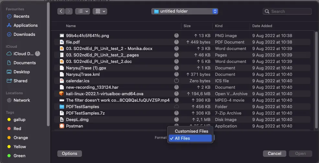Select the Postman application icon
319x163 pixels.
(62, 126)
